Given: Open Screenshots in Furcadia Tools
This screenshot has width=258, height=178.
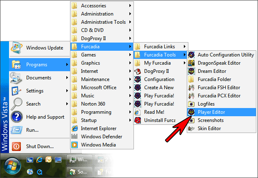Looking at the screenshot, I should point(222,120).
